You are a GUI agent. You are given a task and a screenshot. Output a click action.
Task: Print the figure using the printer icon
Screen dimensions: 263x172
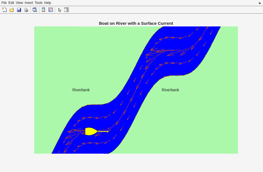(26, 10)
